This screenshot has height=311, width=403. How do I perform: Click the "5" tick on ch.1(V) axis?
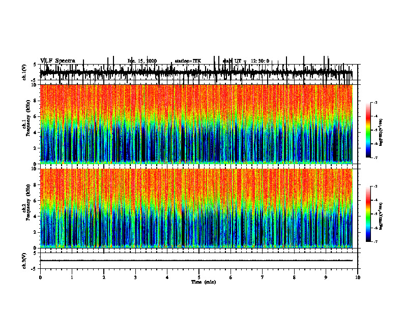35,65
